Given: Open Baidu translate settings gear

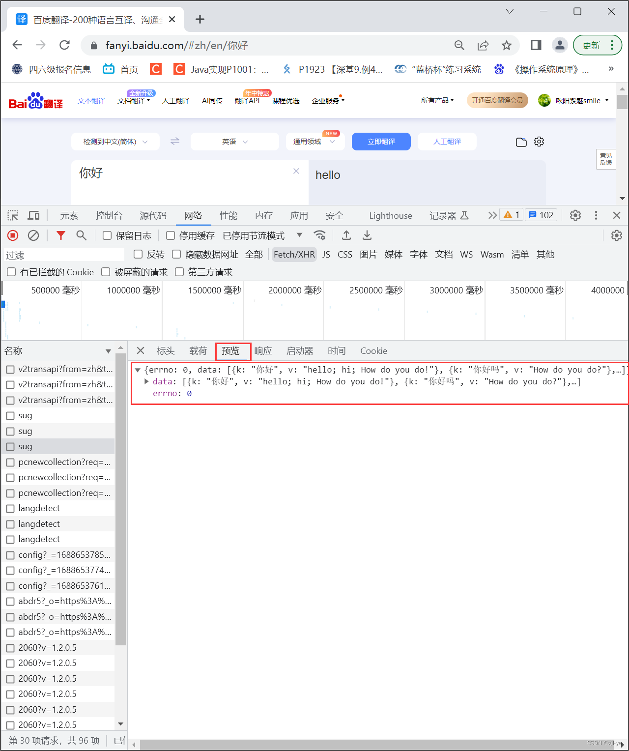Looking at the screenshot, I should pyautogui.click(x=539, y=142).
